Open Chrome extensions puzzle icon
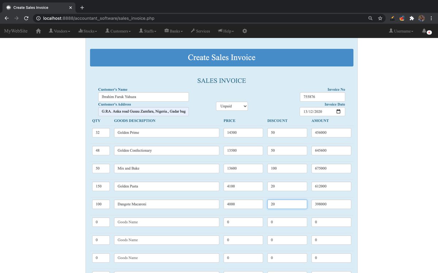Screen dimensions: 438x273 coord(412,18)
